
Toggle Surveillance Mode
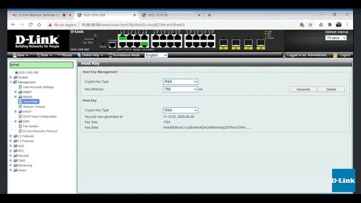tap(124, 55)
